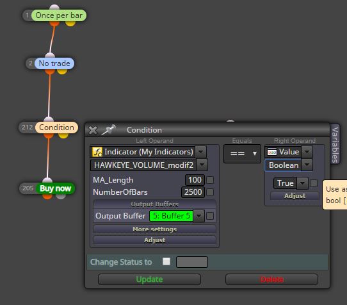Click the red Delete button

coord(271,279)
